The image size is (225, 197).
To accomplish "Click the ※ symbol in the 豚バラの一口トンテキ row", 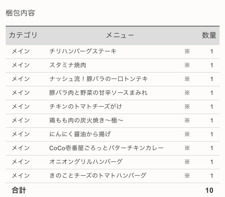I will (187, 79).
